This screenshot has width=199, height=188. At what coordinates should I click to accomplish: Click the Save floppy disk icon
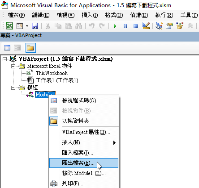click(x=35, y=26)
